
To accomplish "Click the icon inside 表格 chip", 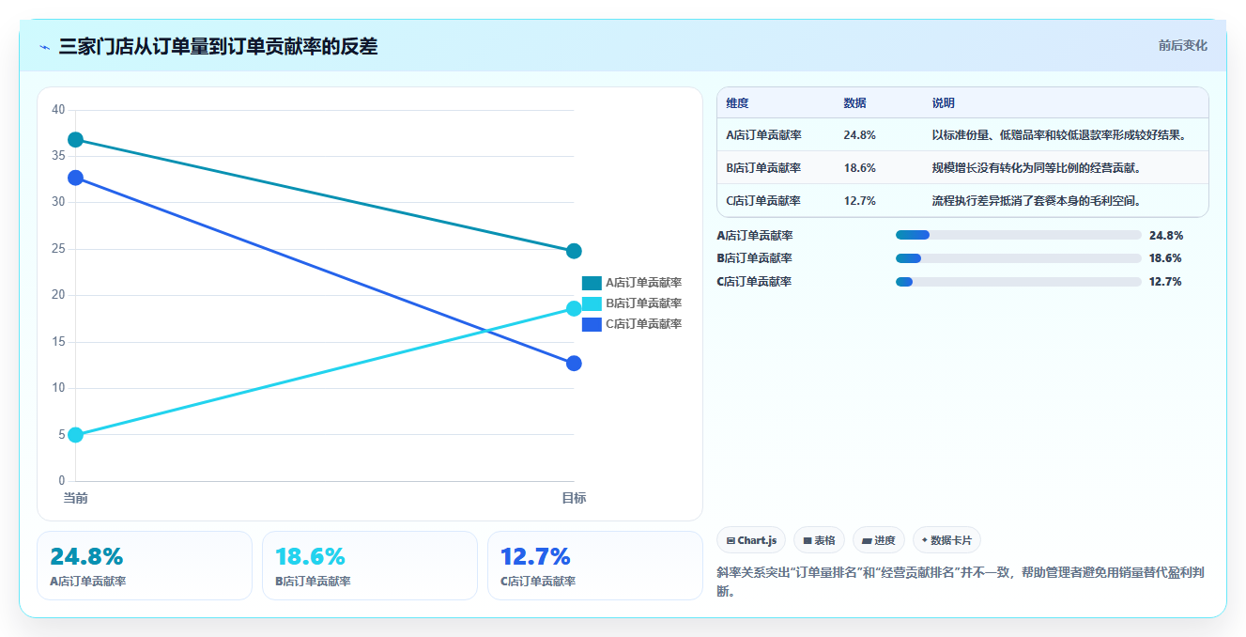I will [808, 541].
